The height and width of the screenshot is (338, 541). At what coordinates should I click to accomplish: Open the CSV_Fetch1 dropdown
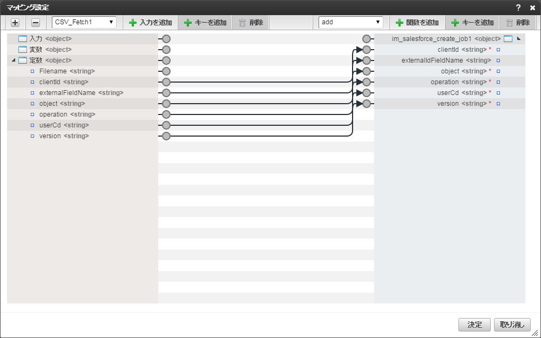click(x=84, y=23)
